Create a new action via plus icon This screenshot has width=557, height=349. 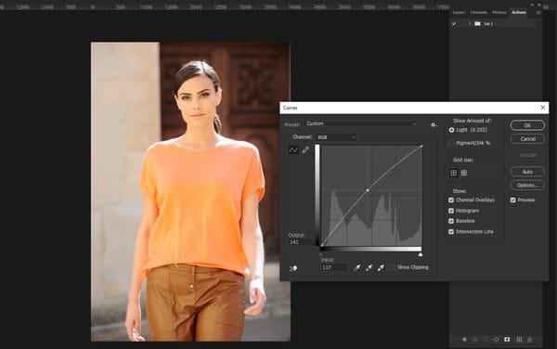coord(519,340)
